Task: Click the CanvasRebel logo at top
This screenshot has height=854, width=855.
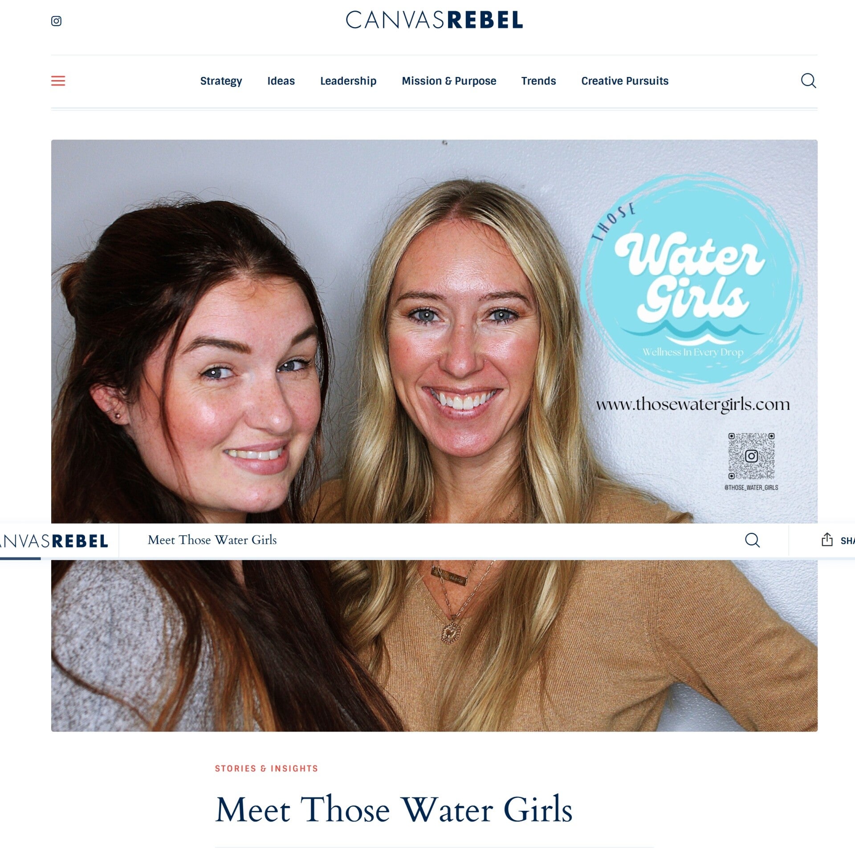Action: pyautogui.click(x=434, y=20)
